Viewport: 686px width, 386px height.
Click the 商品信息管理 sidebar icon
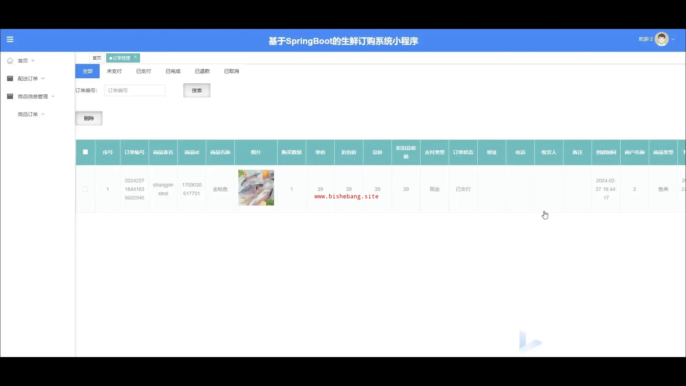[10, 96]
